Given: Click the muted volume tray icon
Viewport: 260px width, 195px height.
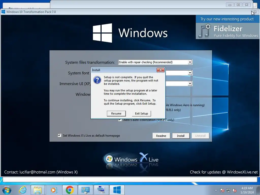Looking at the screenshot, I should pyautogui.click(x=234, y=190).
